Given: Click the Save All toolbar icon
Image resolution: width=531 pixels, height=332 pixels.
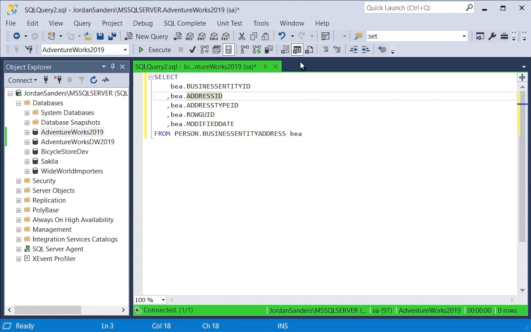Looking at the screenshot, I should pyautogui.click(x=112, y=36).
